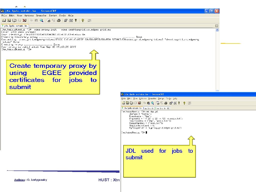Select jfe.lpds.sztaki.hu tab in upper window

(15, 26)
